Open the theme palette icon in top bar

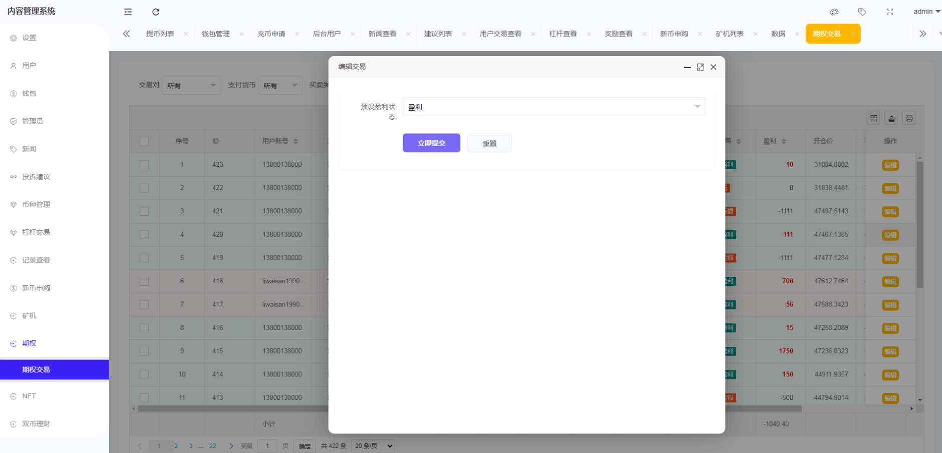coord(834,12)
